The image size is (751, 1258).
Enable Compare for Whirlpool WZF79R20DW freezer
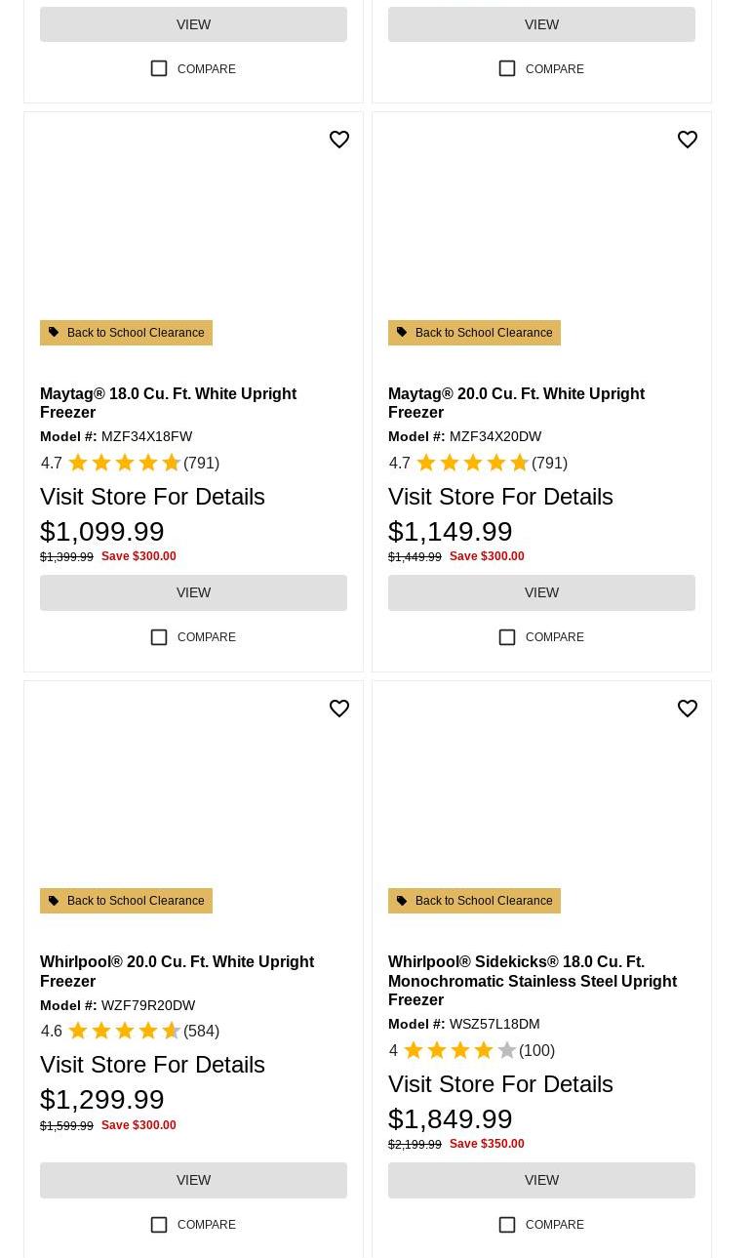click(x=159, y=1225)
